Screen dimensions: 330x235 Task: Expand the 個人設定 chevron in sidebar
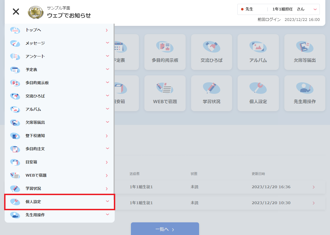coord(107,201)
